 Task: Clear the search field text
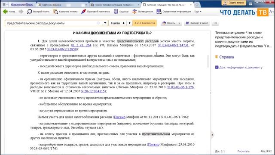[x=98, y=23]
